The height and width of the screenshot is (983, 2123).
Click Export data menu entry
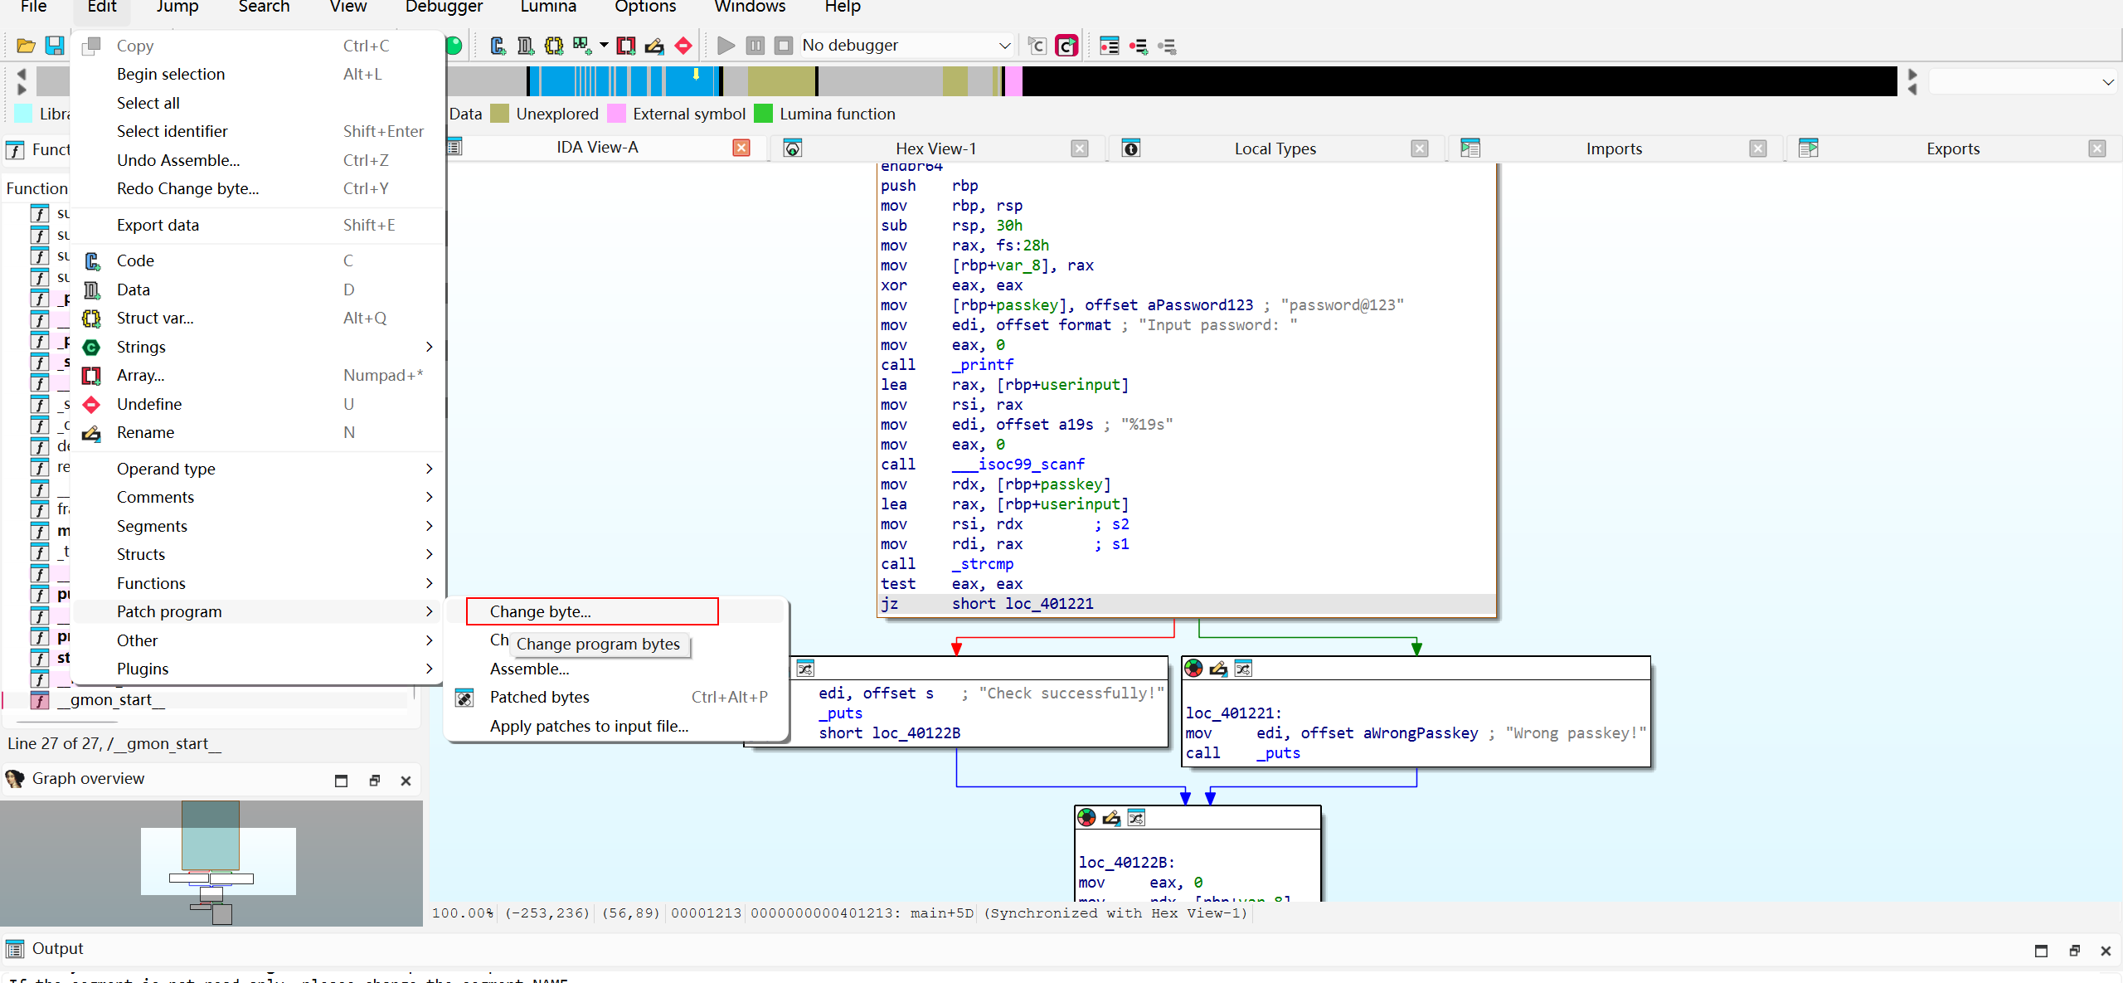pos(259,225)
